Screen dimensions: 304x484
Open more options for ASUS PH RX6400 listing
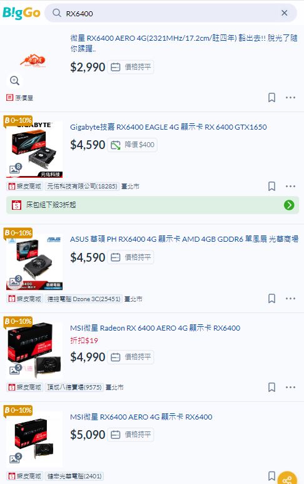[x=290, y=299]
